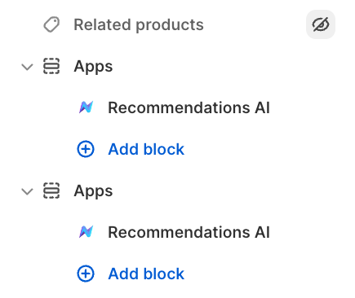Collapse the upper Apps section chevron
355x298 pixels.
tap(27, 67)
